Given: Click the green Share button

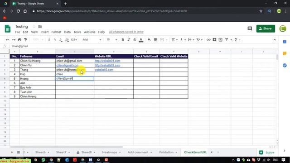Looking at the screenshot, I should 266,29.
